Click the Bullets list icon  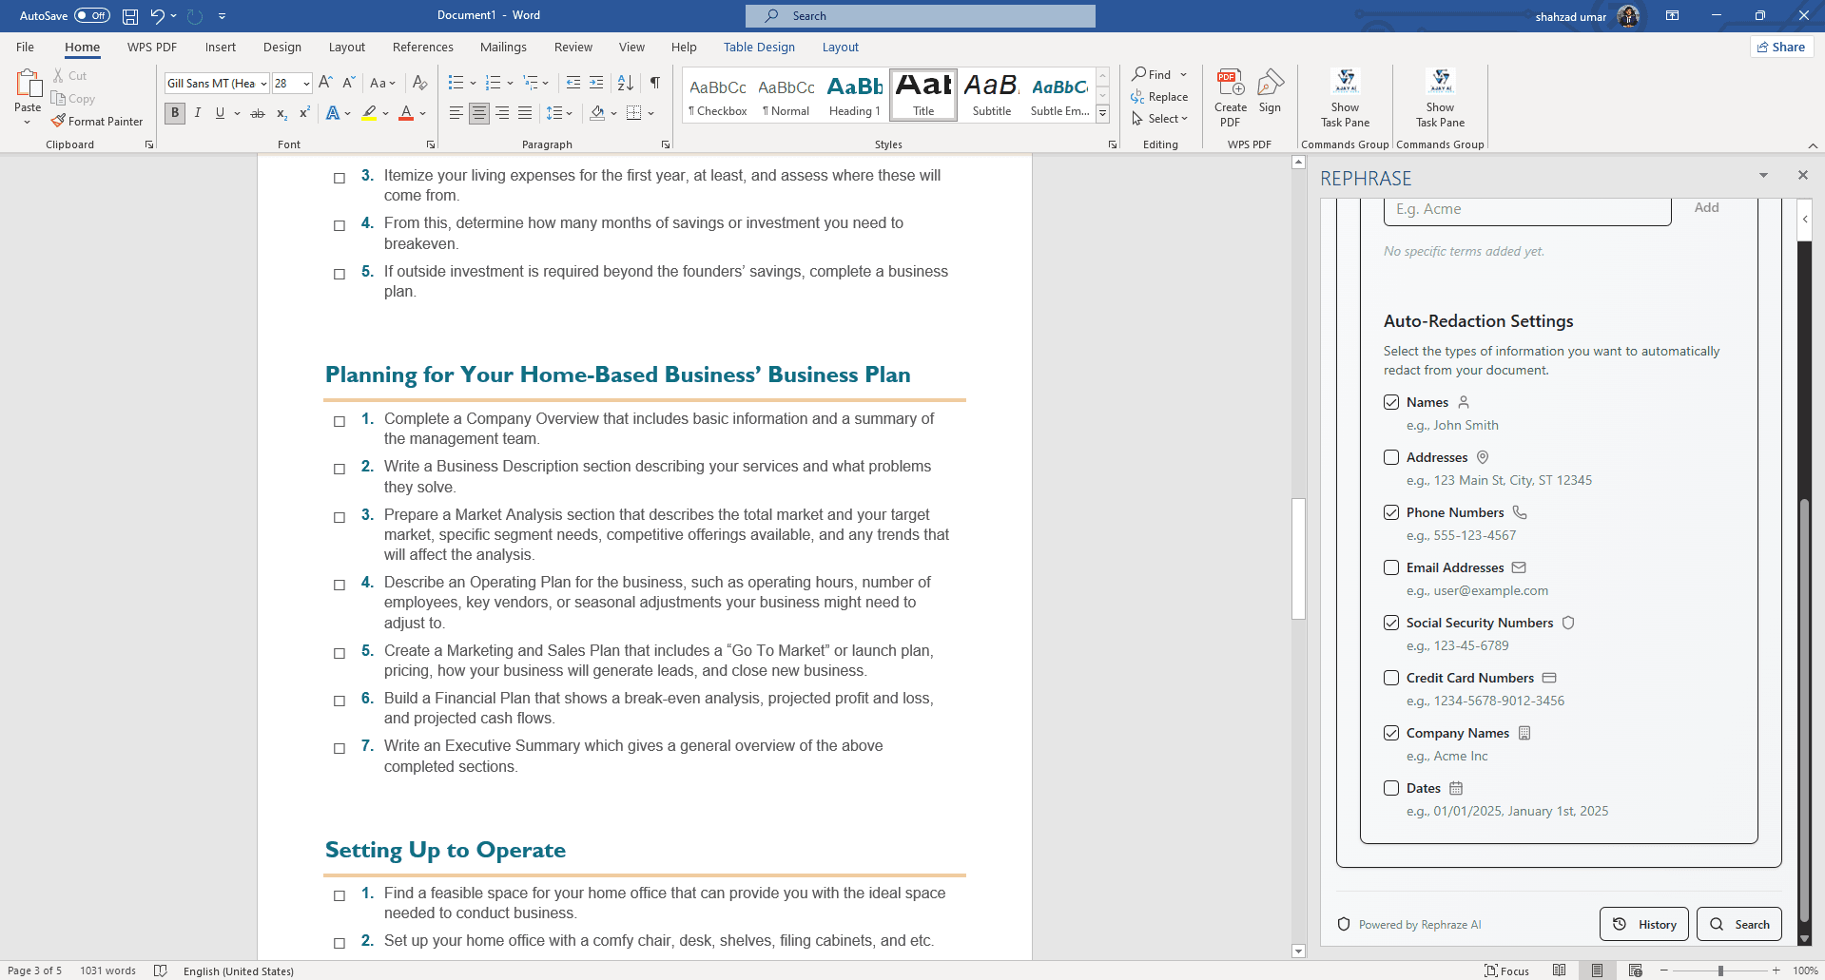pos(456,83)
